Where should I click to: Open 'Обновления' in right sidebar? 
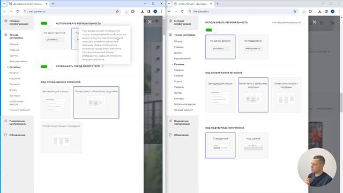[x=182, y=135]
